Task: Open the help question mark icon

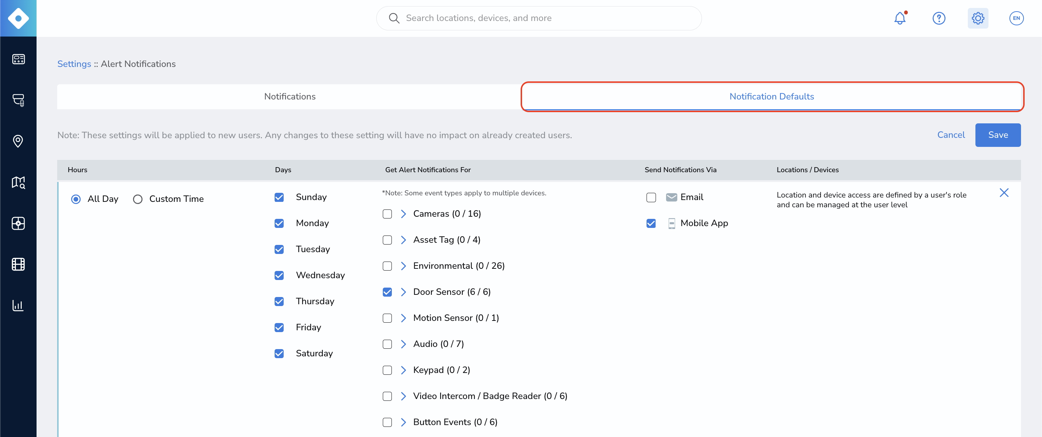Action: coord(939,18)
